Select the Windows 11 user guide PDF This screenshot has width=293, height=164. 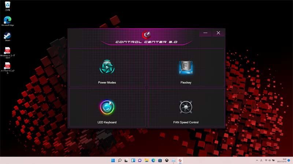pyautogui.click(x=7, y=53)
